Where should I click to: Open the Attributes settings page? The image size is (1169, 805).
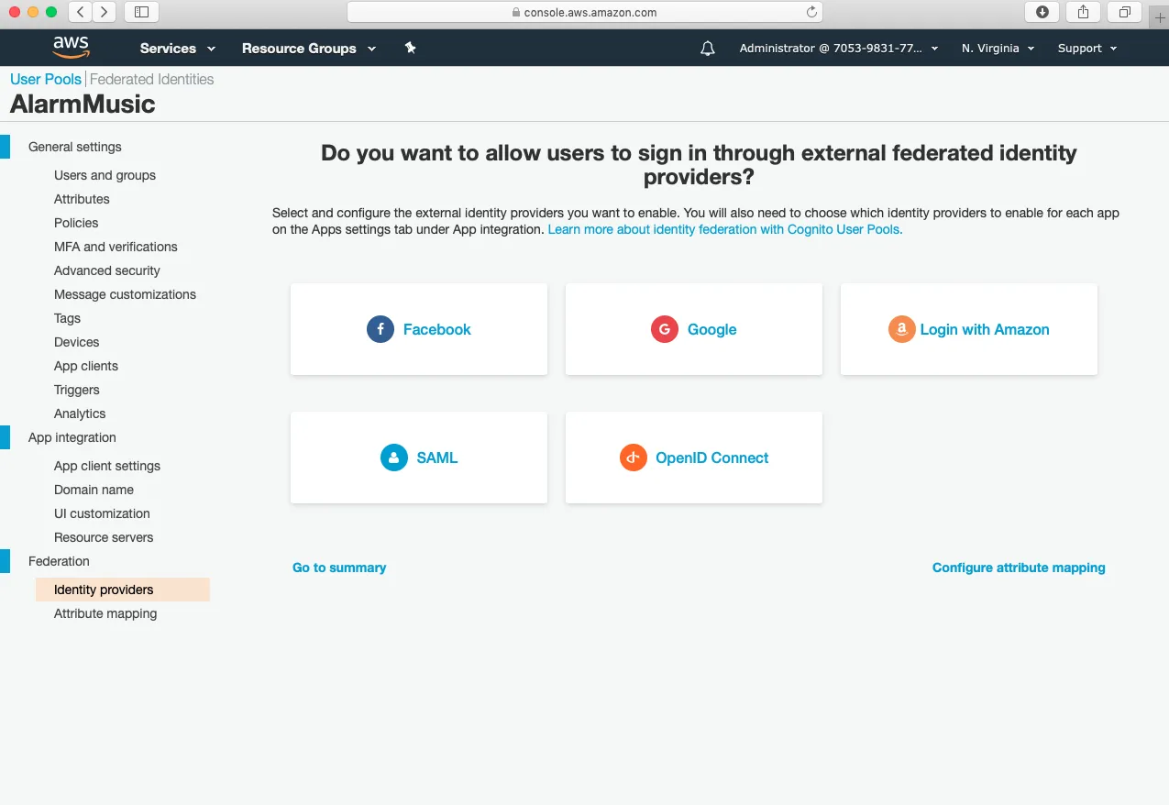(x=82, y=199)
